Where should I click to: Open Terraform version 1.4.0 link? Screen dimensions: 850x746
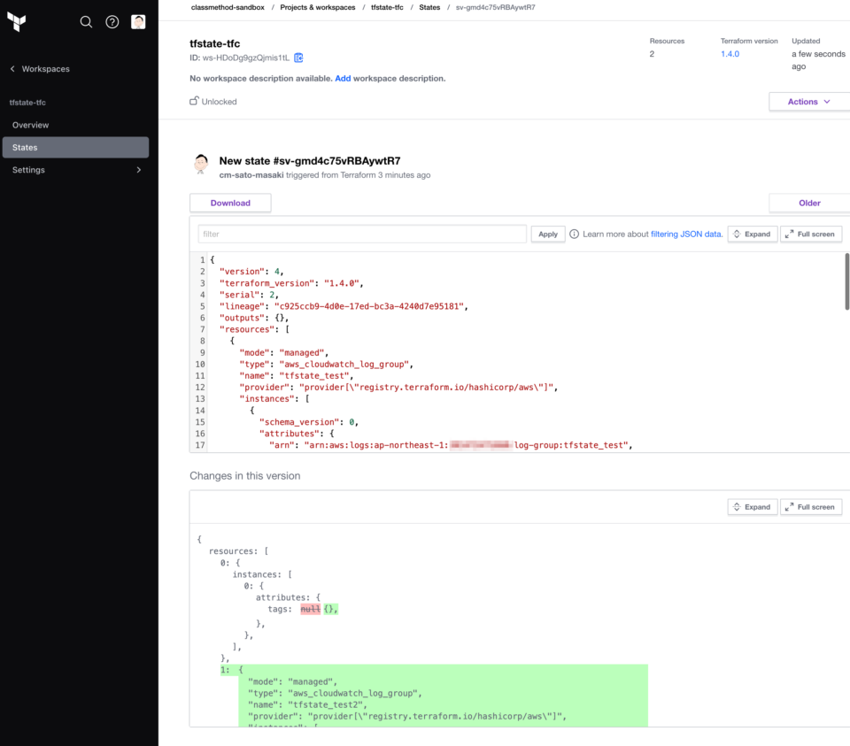(x=730, y=54)
